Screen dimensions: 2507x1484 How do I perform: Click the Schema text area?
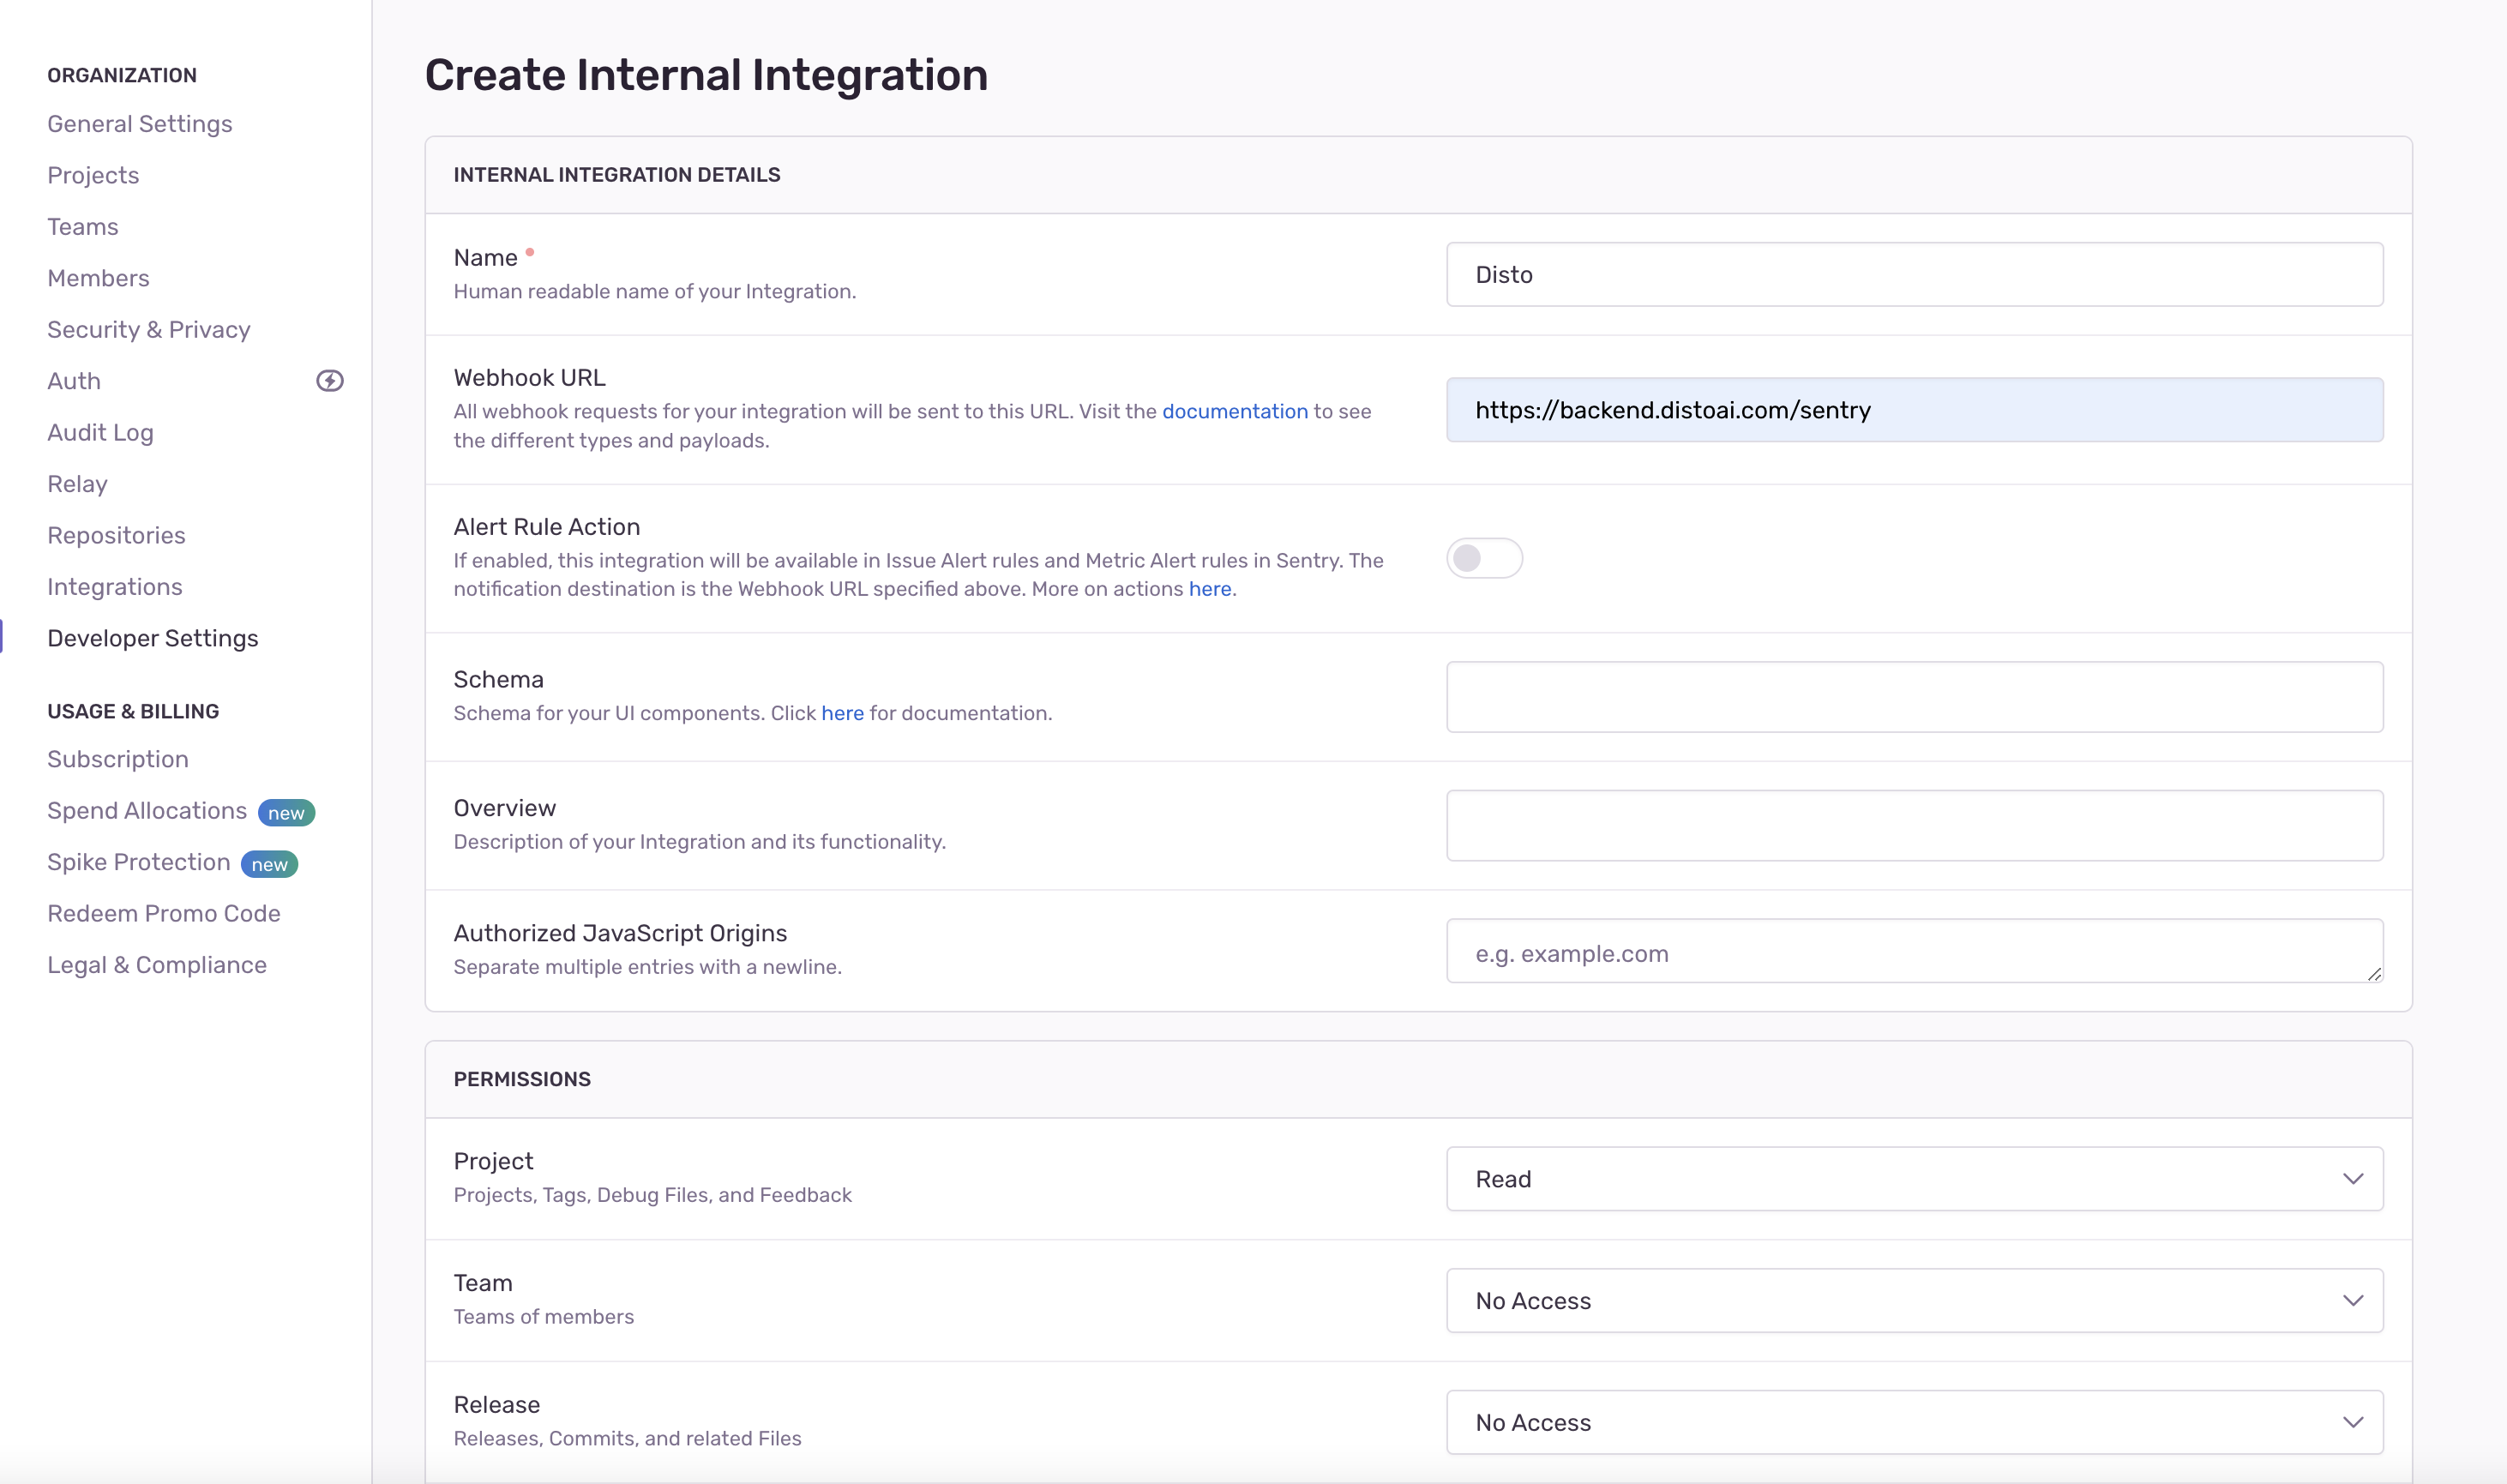click(1914, 697)
